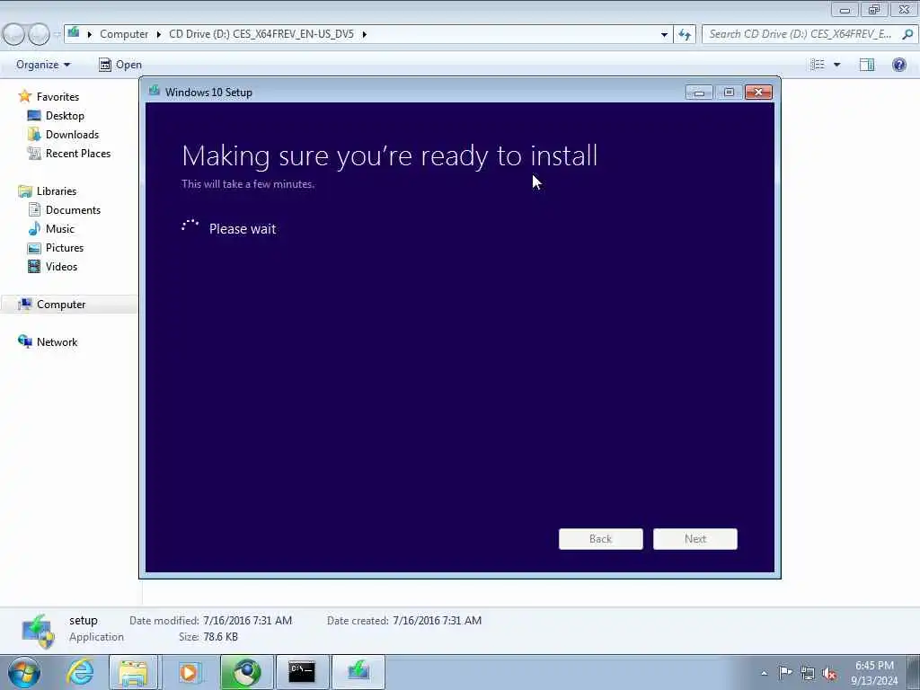Open the view options dropdown arrow
Viewport: 920px width, 690px height.
836,65
